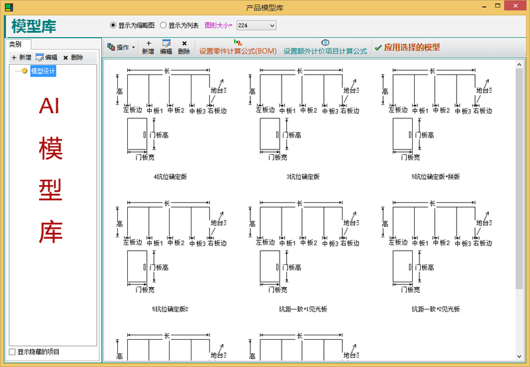This screenshot has height=367, width=530.
Task: Minimize the 产品模型库 window
Action: click(484, 6)
